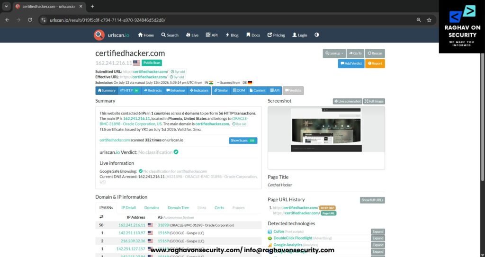Open a new browser tab
This screenshot has width=485, height=257.
[x=92, y=6]
